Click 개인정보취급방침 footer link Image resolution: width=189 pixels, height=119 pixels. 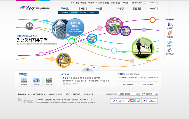(x=39, y=94)
